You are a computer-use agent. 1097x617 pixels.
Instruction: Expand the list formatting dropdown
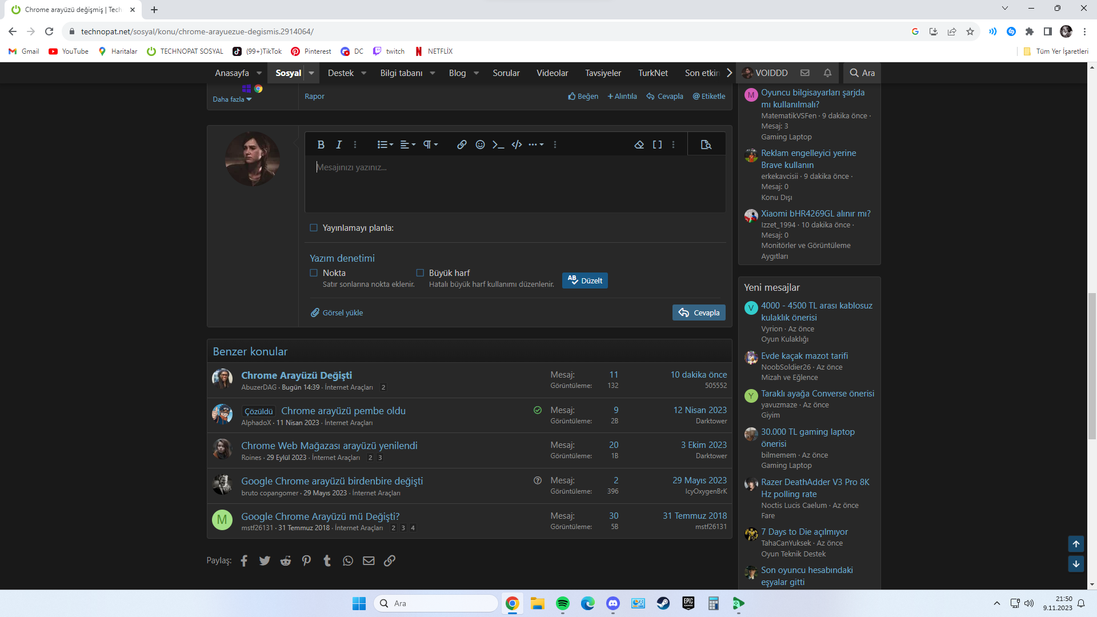pyautogui.click(x=385, y=145)
